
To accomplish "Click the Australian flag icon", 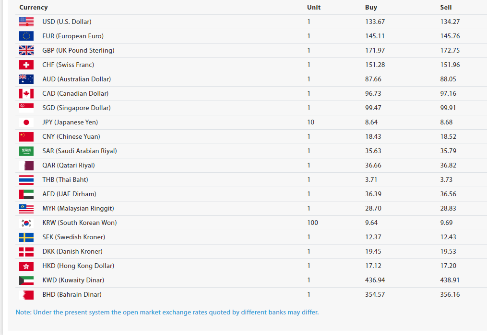I will click(26, 79).
